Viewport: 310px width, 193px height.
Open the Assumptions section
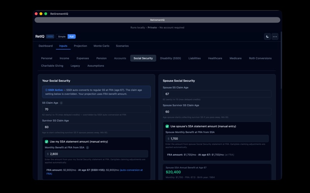96,66
